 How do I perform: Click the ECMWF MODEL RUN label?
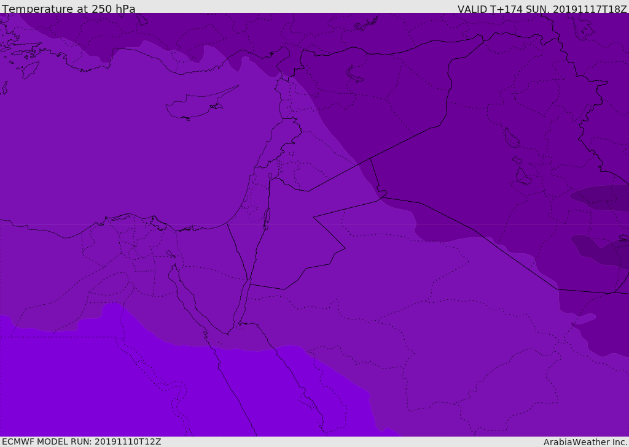click(82, 441)
